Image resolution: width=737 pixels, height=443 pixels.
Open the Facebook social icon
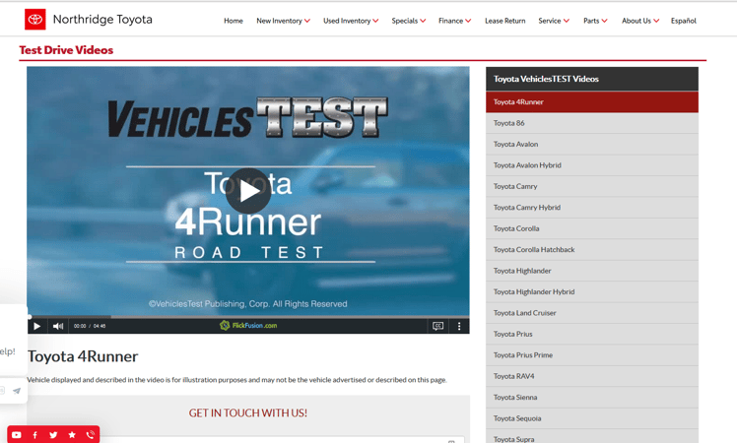tap(35, 434)
